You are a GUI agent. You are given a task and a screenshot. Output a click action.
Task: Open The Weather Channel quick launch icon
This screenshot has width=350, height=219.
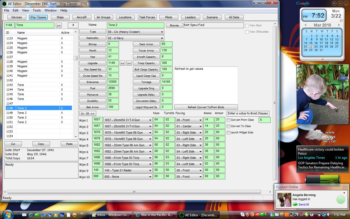62,215
